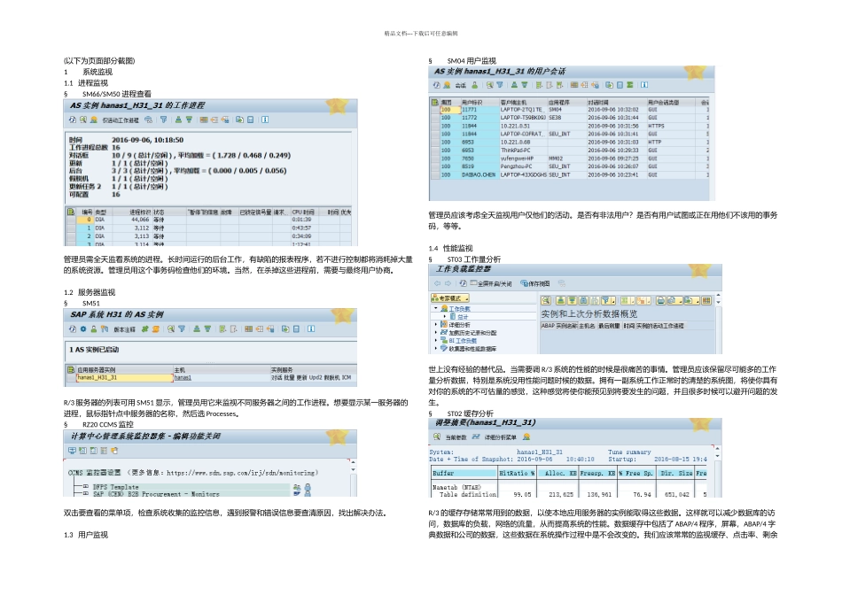The image size is (842, 595).
Task: Click the filter funnel icon in SM50 toolbar
Action: [163, 120]
